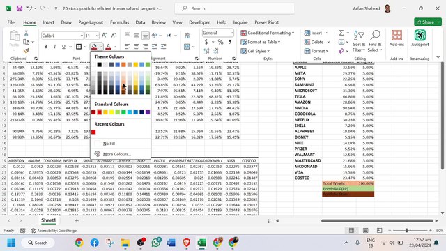This screenshot has width=446, height=251.
Task: Toggle right text alignment
Action: click(x=146, y=47)
